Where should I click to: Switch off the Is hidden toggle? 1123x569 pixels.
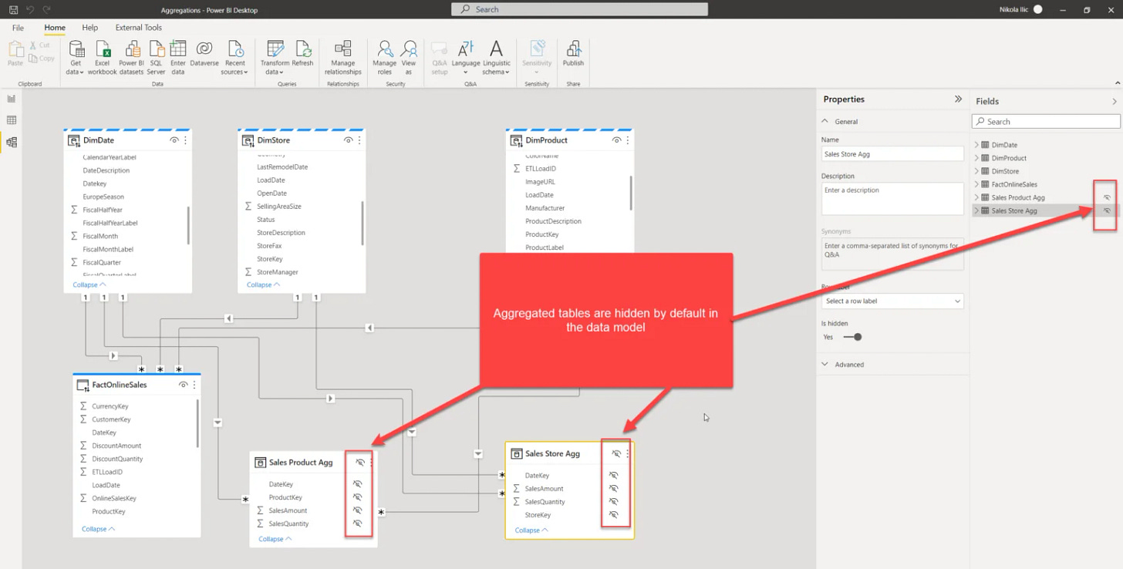[852, 337]
